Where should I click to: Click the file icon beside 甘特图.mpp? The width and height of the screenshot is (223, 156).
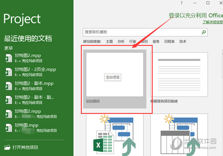[x=9, y=127]
